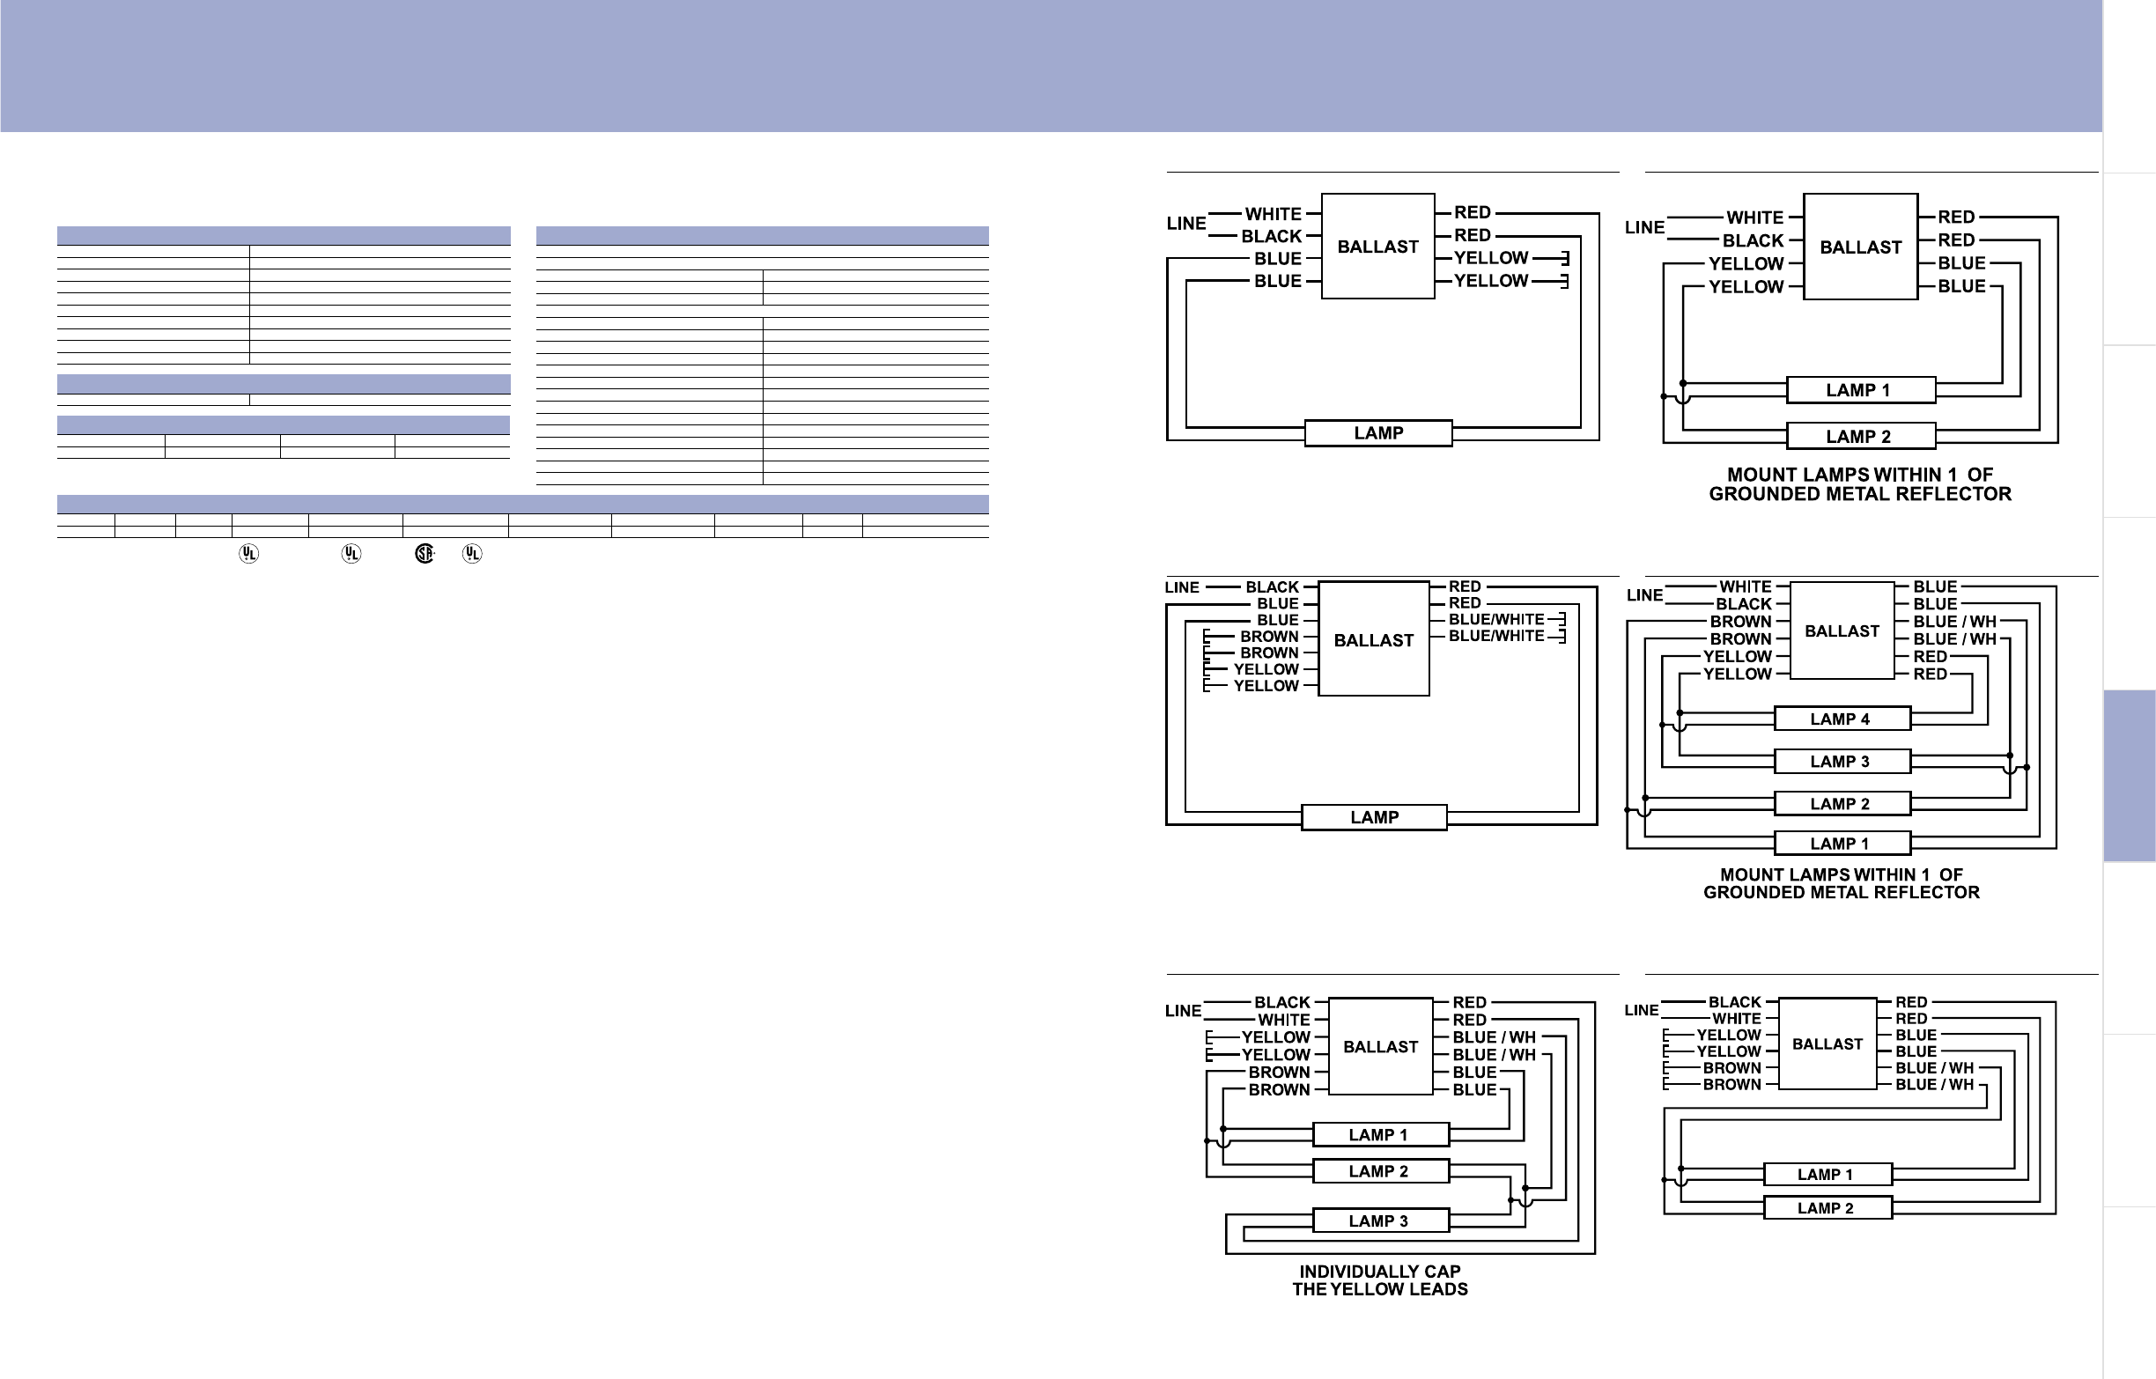Image resolution: width=2156 pixels, height=1379 pixels.
Task: Click the wide blue table header bar above the UL marks
Action: pos(522,503)
